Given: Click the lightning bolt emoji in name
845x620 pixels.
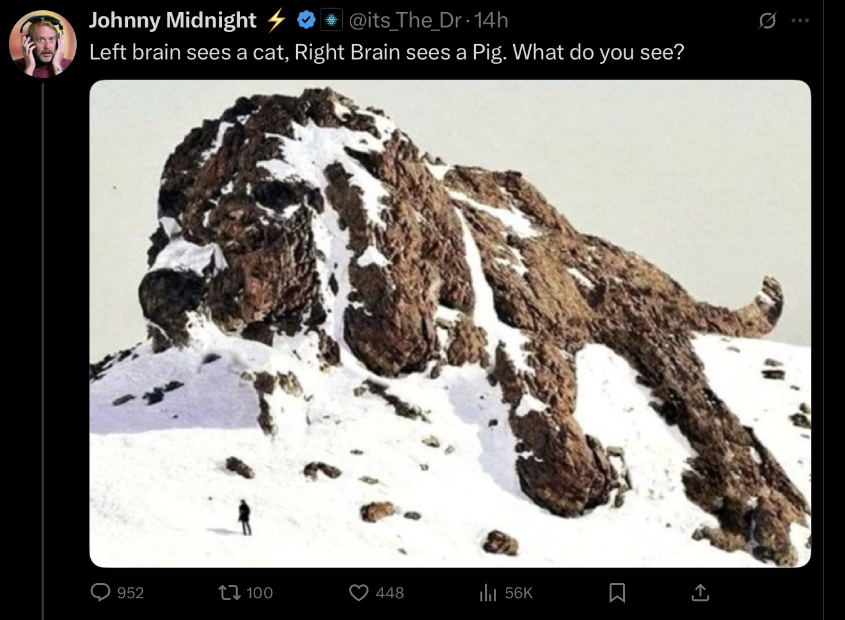Looking at the screenshot, I should [276, 20].
